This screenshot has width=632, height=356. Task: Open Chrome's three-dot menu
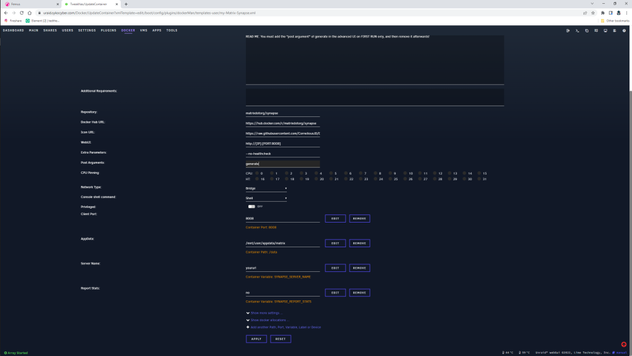point(626,13)
